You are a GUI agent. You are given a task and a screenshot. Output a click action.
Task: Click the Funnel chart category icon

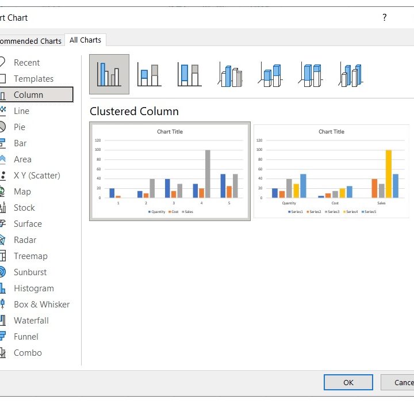3,337
